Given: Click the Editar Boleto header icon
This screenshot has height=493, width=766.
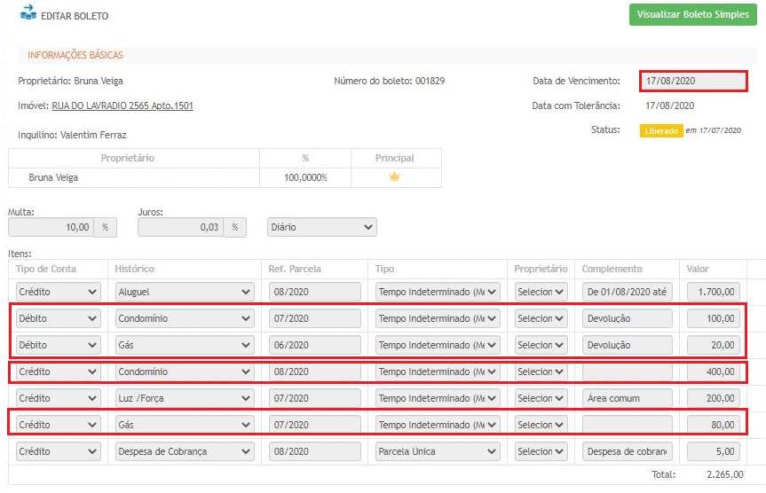Looking at the screenshot, I should click(x=28, y=14).
